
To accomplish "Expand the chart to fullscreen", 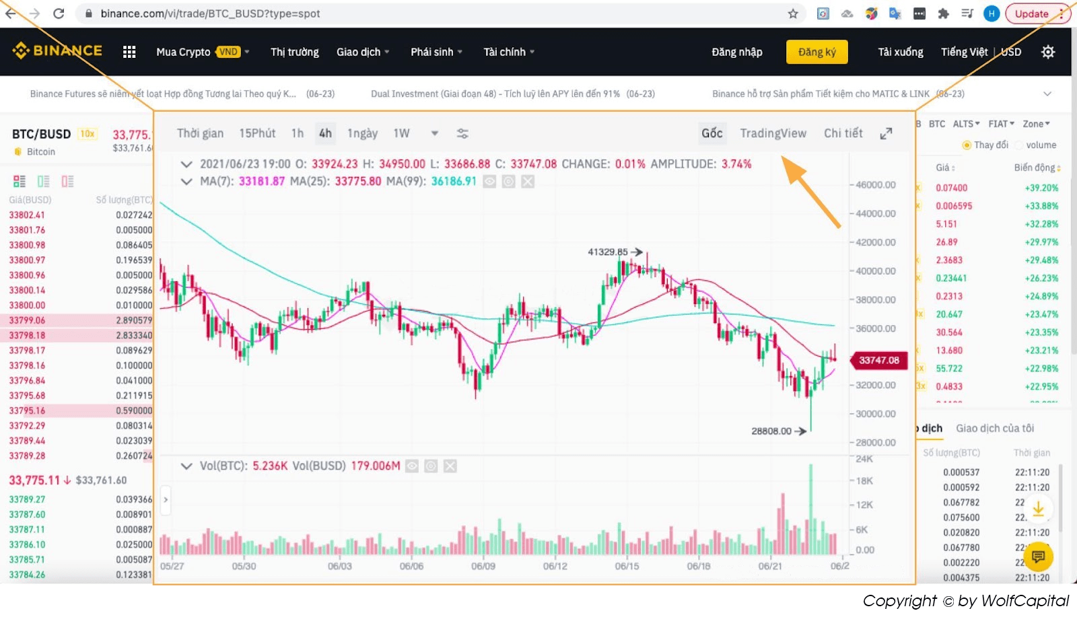I will click(886, 133).
